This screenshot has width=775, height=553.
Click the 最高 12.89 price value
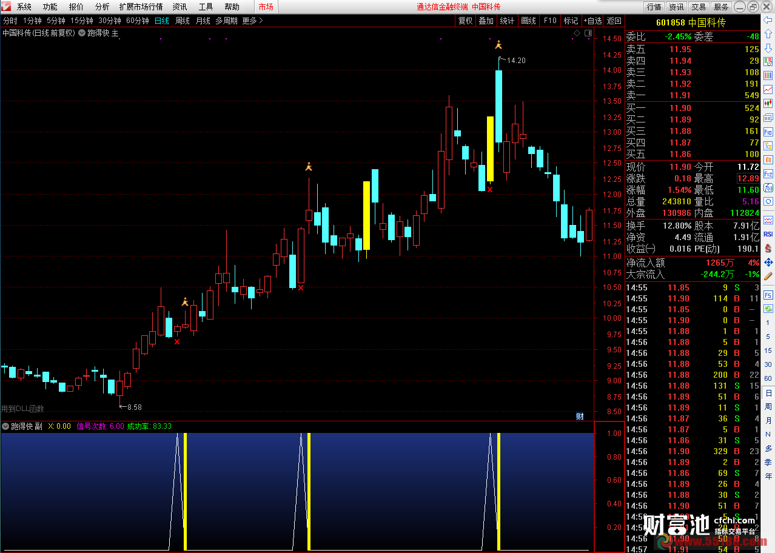pyautogui.click(x=747, y=178)
